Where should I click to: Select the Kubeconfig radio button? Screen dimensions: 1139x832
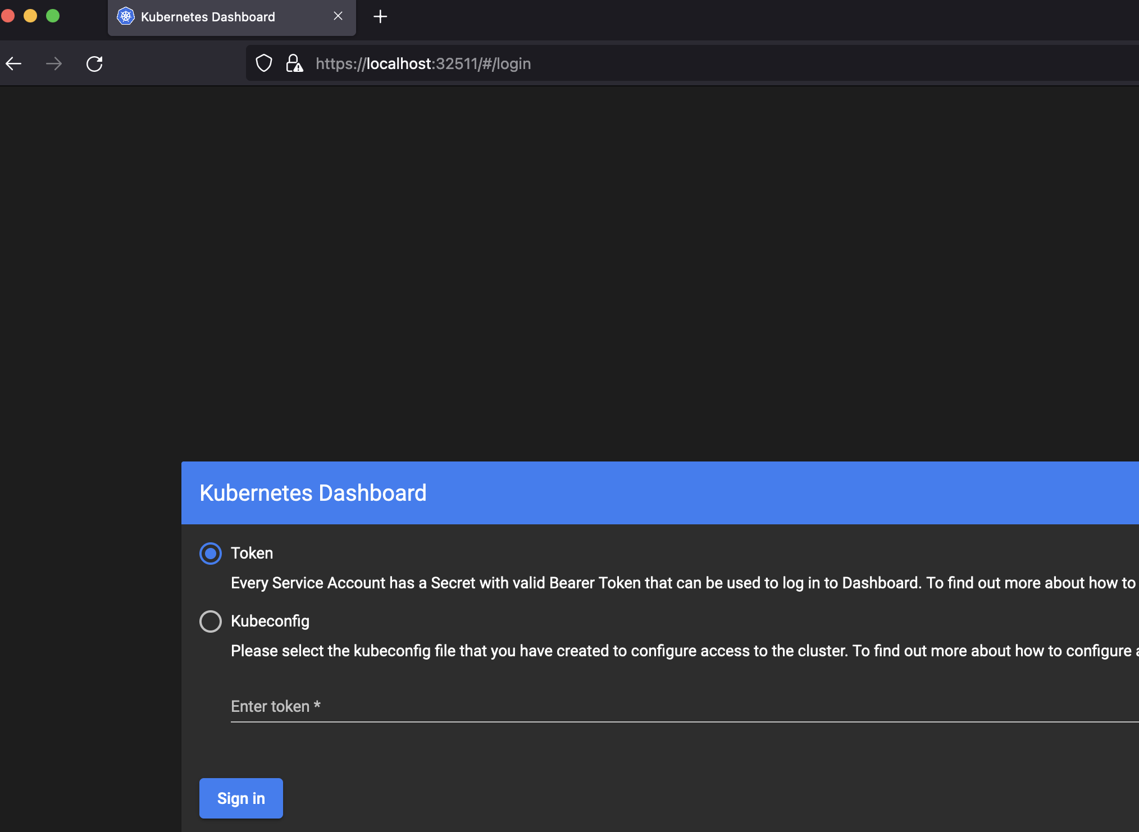(x=211, y=621)
